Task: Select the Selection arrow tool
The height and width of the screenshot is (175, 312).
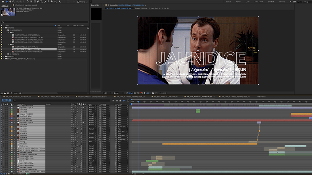Action: [x=7, y=1]
